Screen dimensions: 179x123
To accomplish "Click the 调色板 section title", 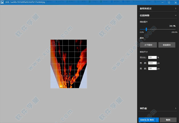I will (143, 108).
